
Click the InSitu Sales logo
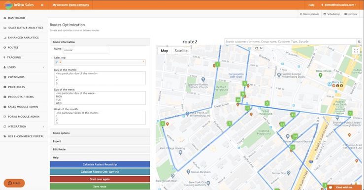[19, 4]
